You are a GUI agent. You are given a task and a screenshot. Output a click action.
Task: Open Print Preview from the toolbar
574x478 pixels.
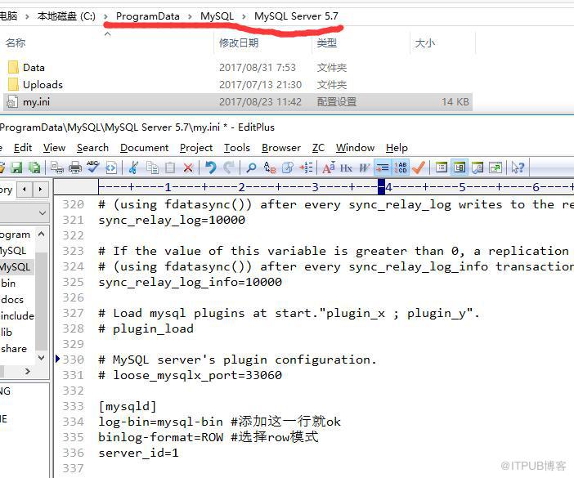57,168
